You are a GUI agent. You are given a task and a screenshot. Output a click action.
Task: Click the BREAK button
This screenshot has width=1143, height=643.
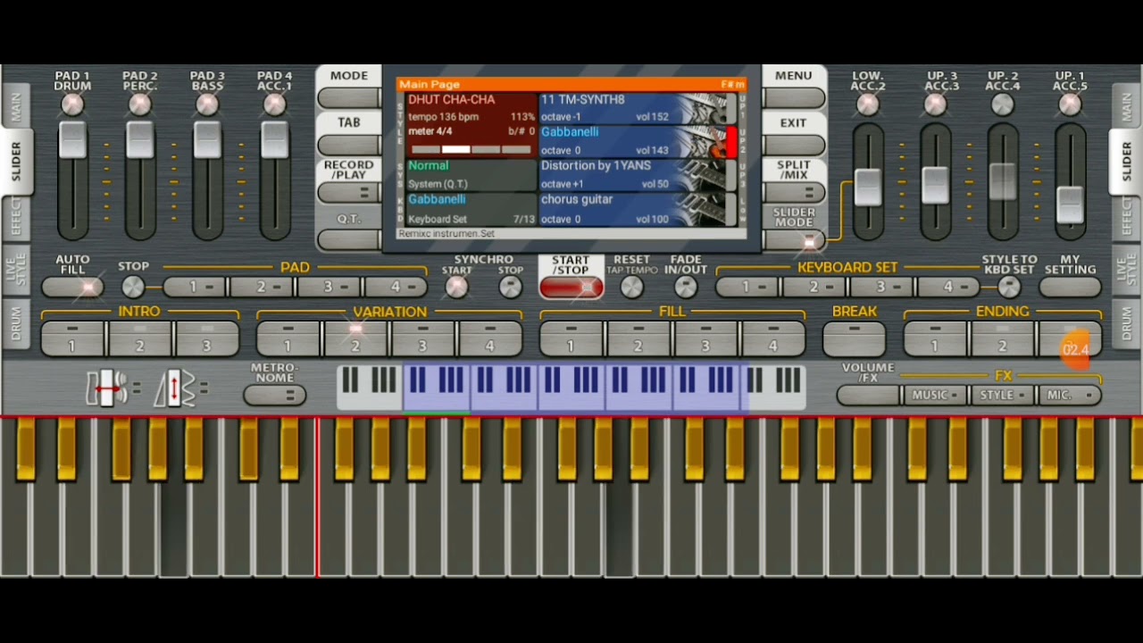point(855,339)
